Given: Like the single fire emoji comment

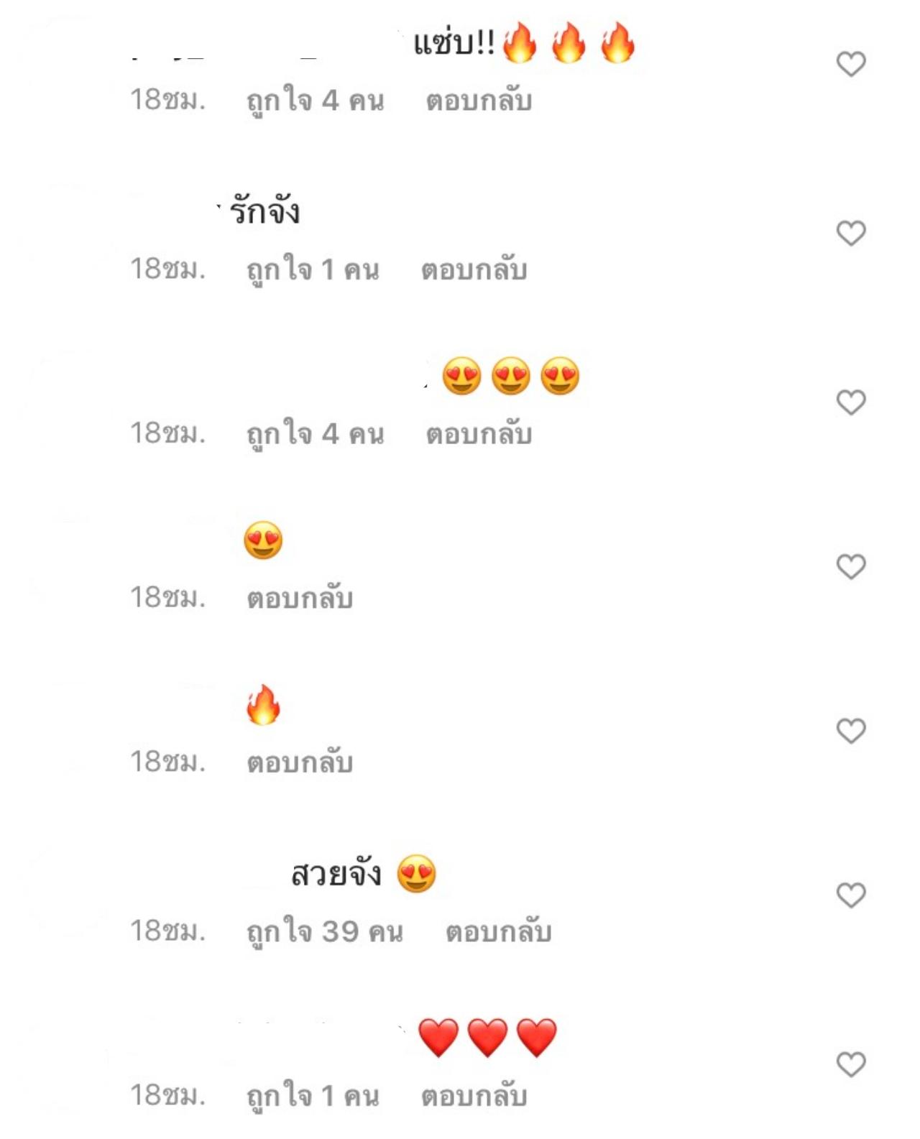Looking at the screenshot, I should pyautogui.click(x=851, y=731).
